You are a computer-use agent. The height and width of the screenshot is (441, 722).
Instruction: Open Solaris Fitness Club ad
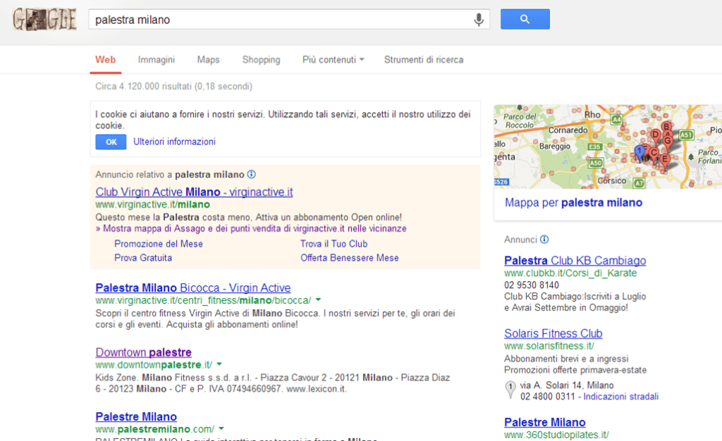tap(553, 333)
